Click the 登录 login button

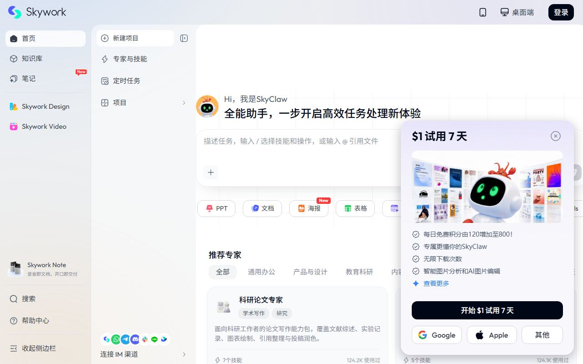(561, 12)
